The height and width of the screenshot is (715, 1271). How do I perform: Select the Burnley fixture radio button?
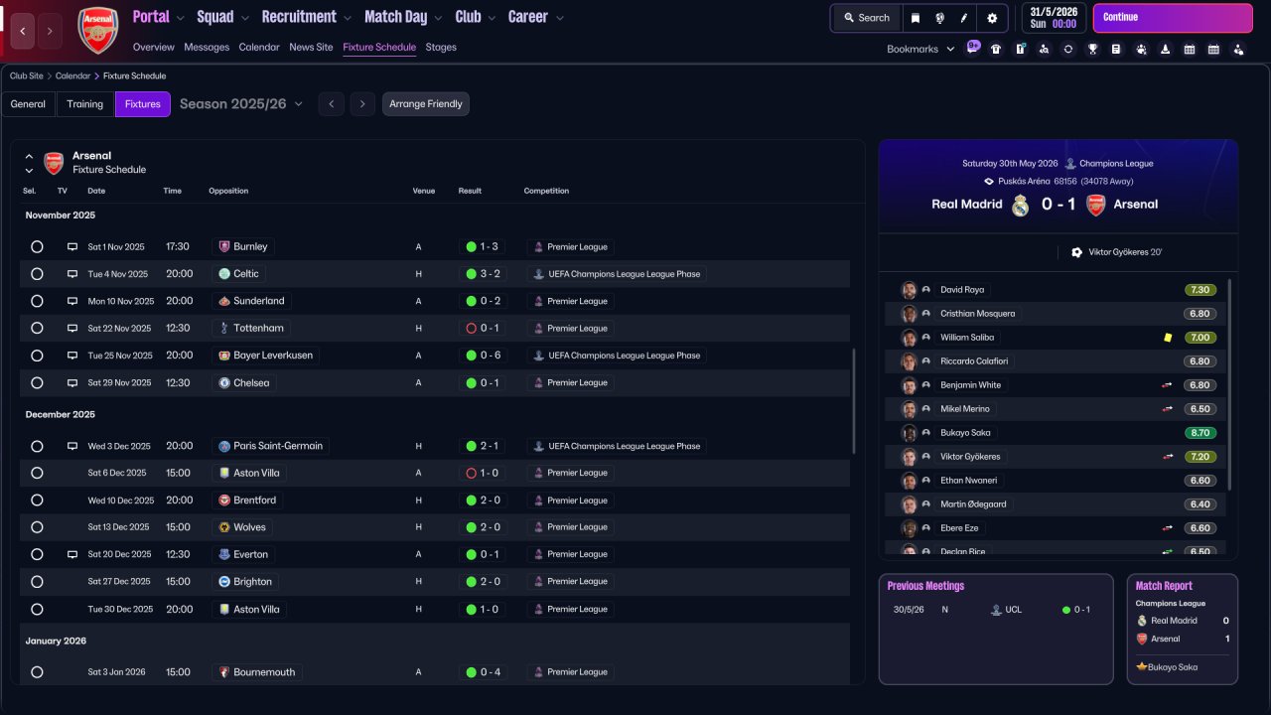37,246
